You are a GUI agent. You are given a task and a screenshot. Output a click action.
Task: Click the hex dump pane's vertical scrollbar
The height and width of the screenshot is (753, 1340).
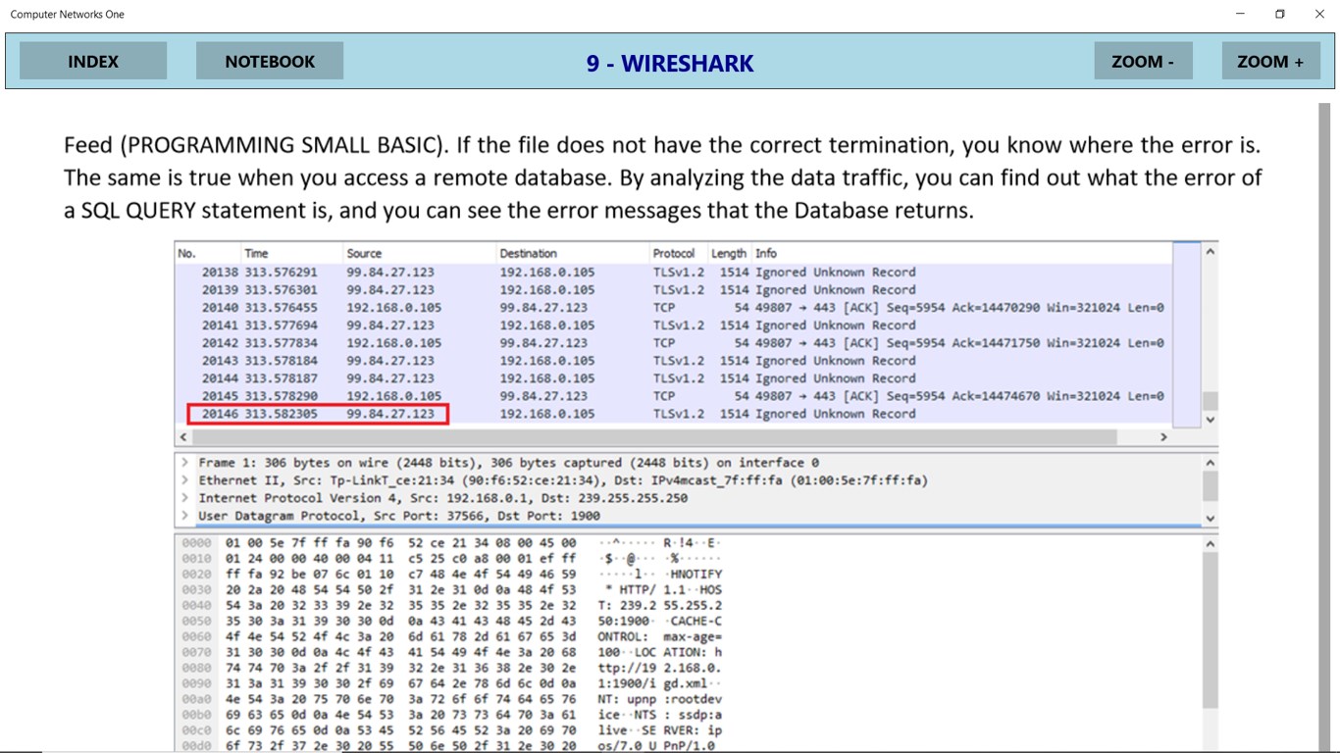coord(1211,630)
